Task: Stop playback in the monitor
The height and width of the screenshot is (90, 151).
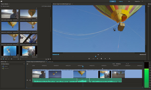Action: [x=101, y=59]
